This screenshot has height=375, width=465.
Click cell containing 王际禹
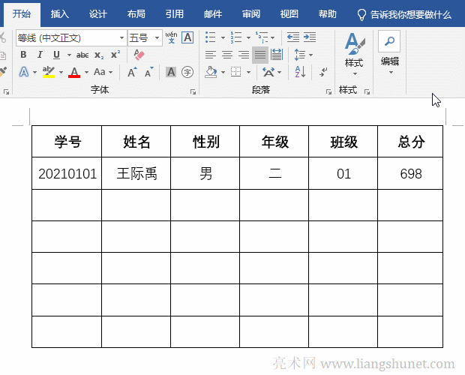click(136, 173)
